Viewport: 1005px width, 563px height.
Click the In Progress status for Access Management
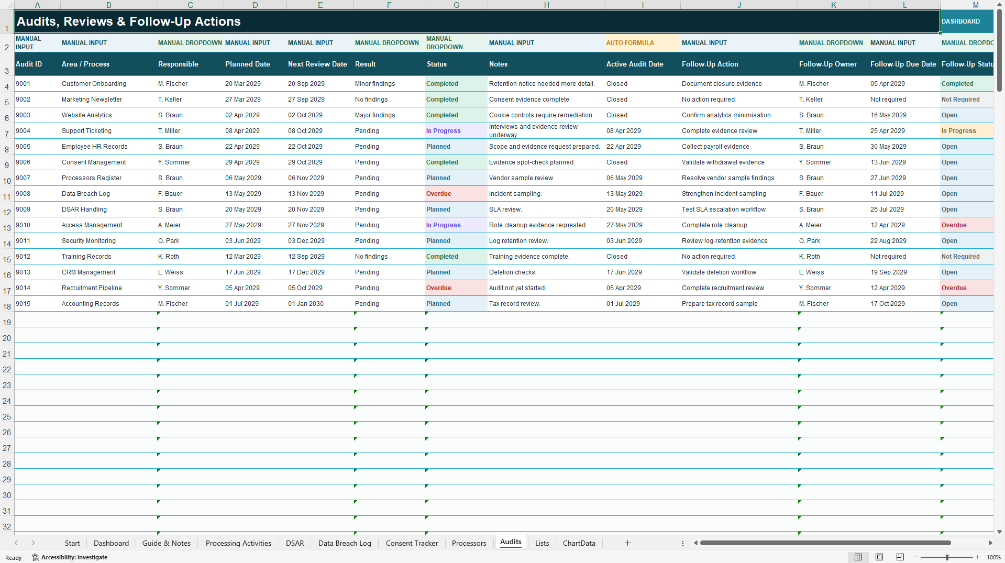tap(456, 225)
